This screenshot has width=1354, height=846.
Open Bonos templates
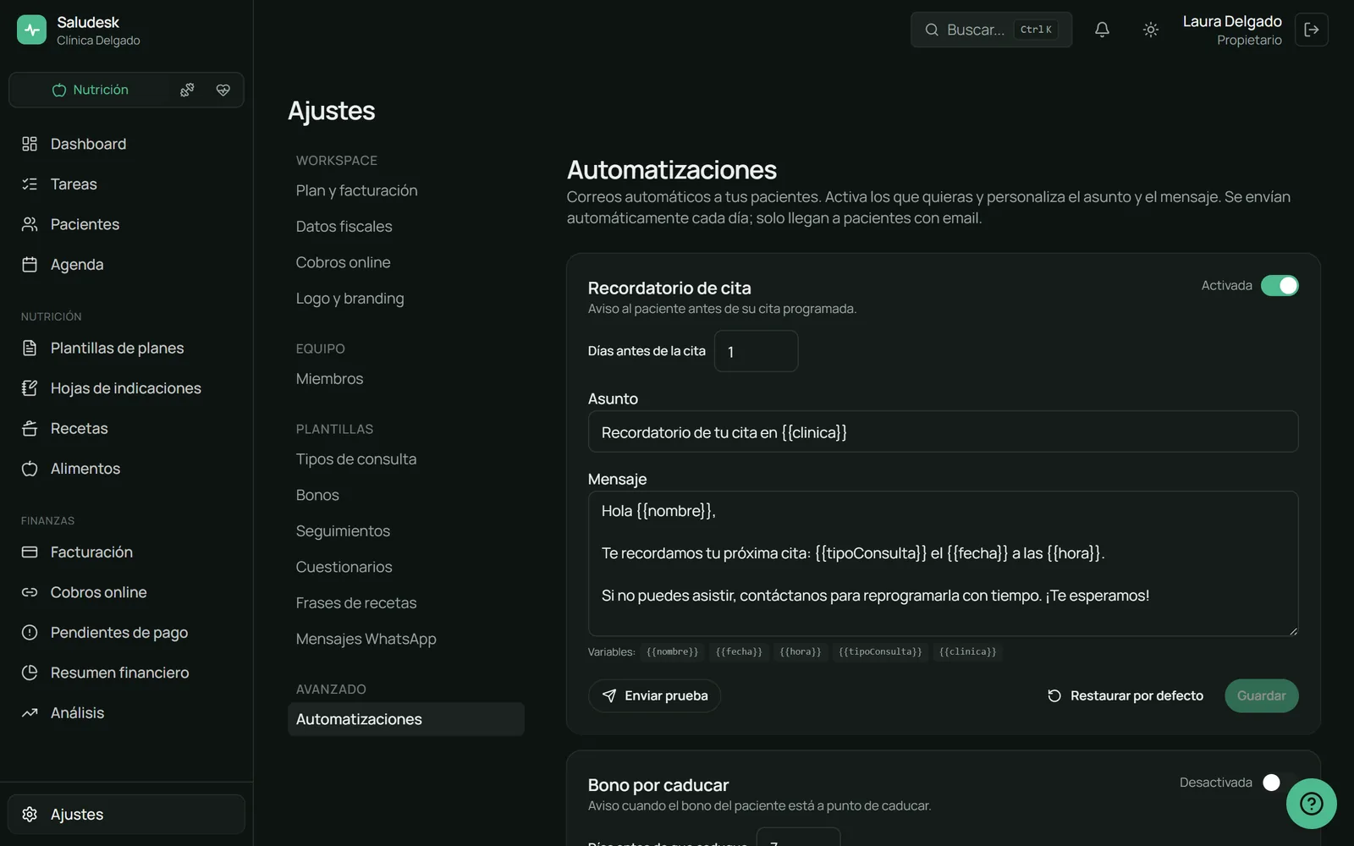click(317, 495)
